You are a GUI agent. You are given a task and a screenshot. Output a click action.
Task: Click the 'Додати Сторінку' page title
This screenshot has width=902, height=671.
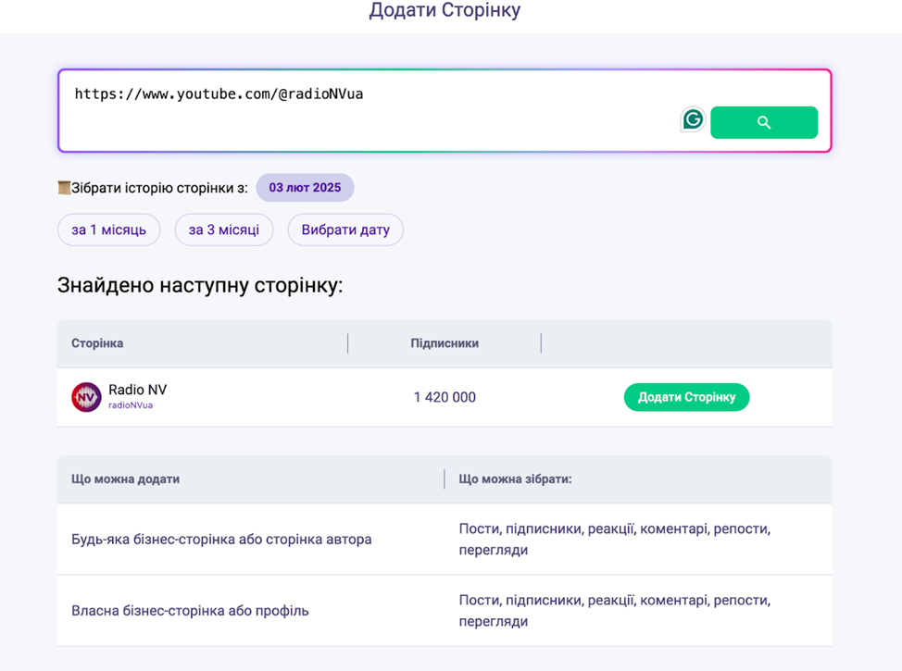pyautogui.click(x=445, y=11)
